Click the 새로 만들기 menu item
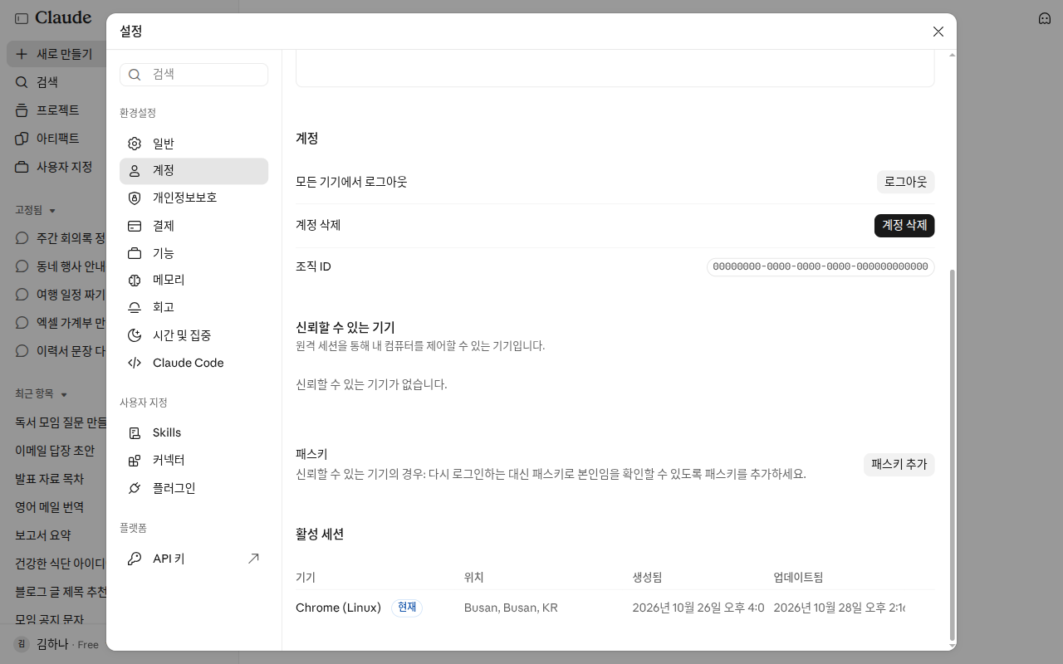This screenshot has height=664, width=1063. click(56, 55)
